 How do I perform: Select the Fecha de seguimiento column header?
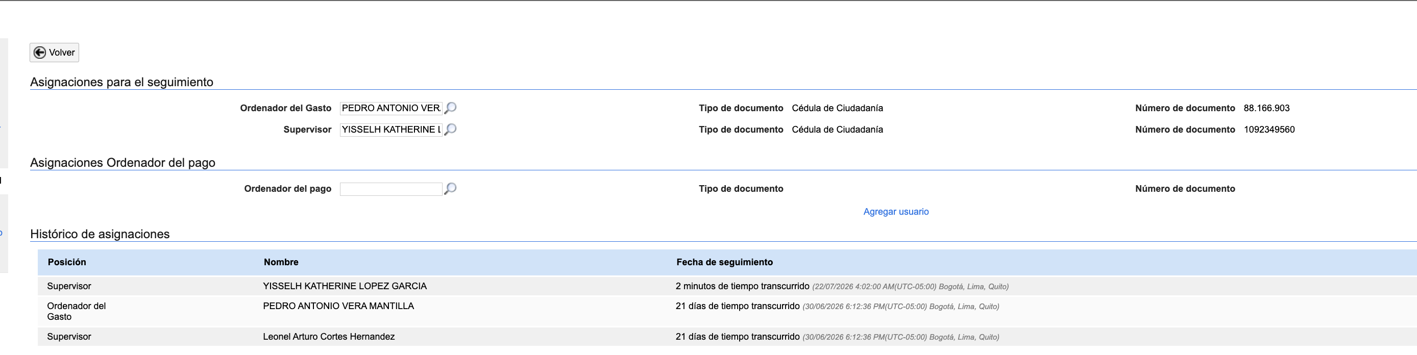point(724,262)
